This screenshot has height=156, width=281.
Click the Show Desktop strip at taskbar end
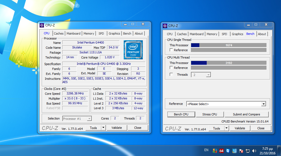click(279, 151)
